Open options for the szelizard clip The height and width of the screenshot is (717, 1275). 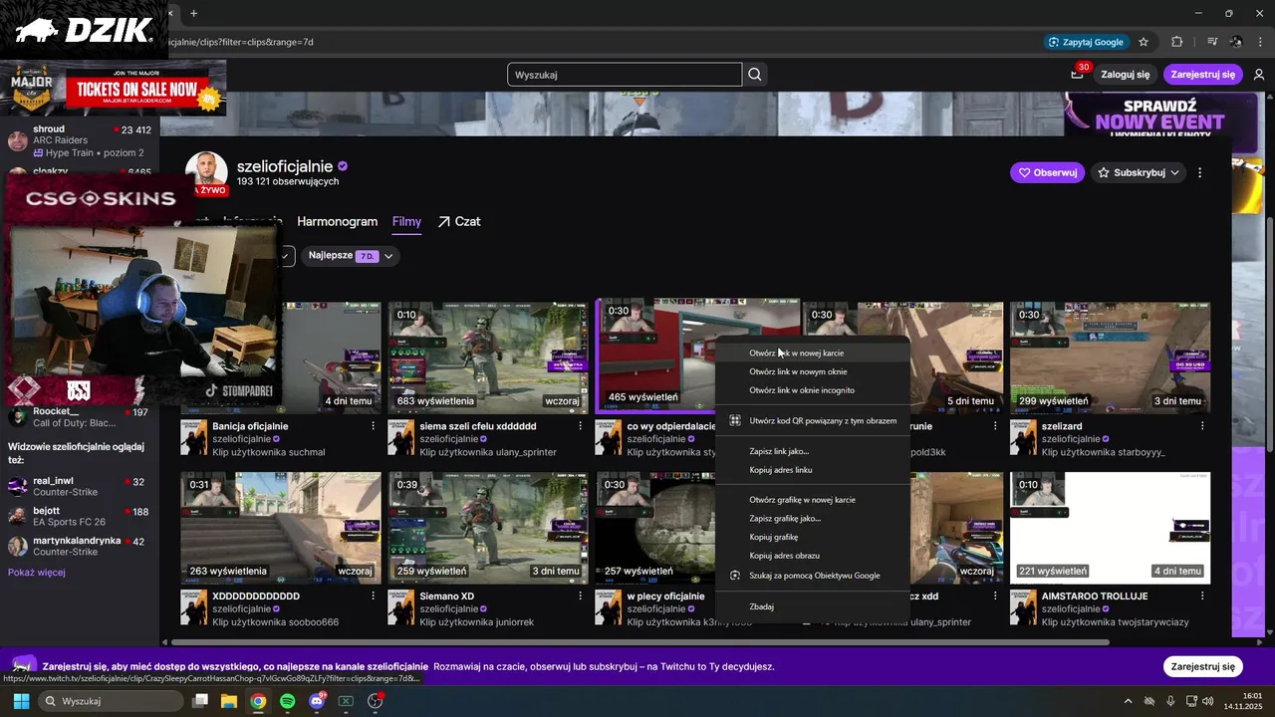tap(1202, 426)
